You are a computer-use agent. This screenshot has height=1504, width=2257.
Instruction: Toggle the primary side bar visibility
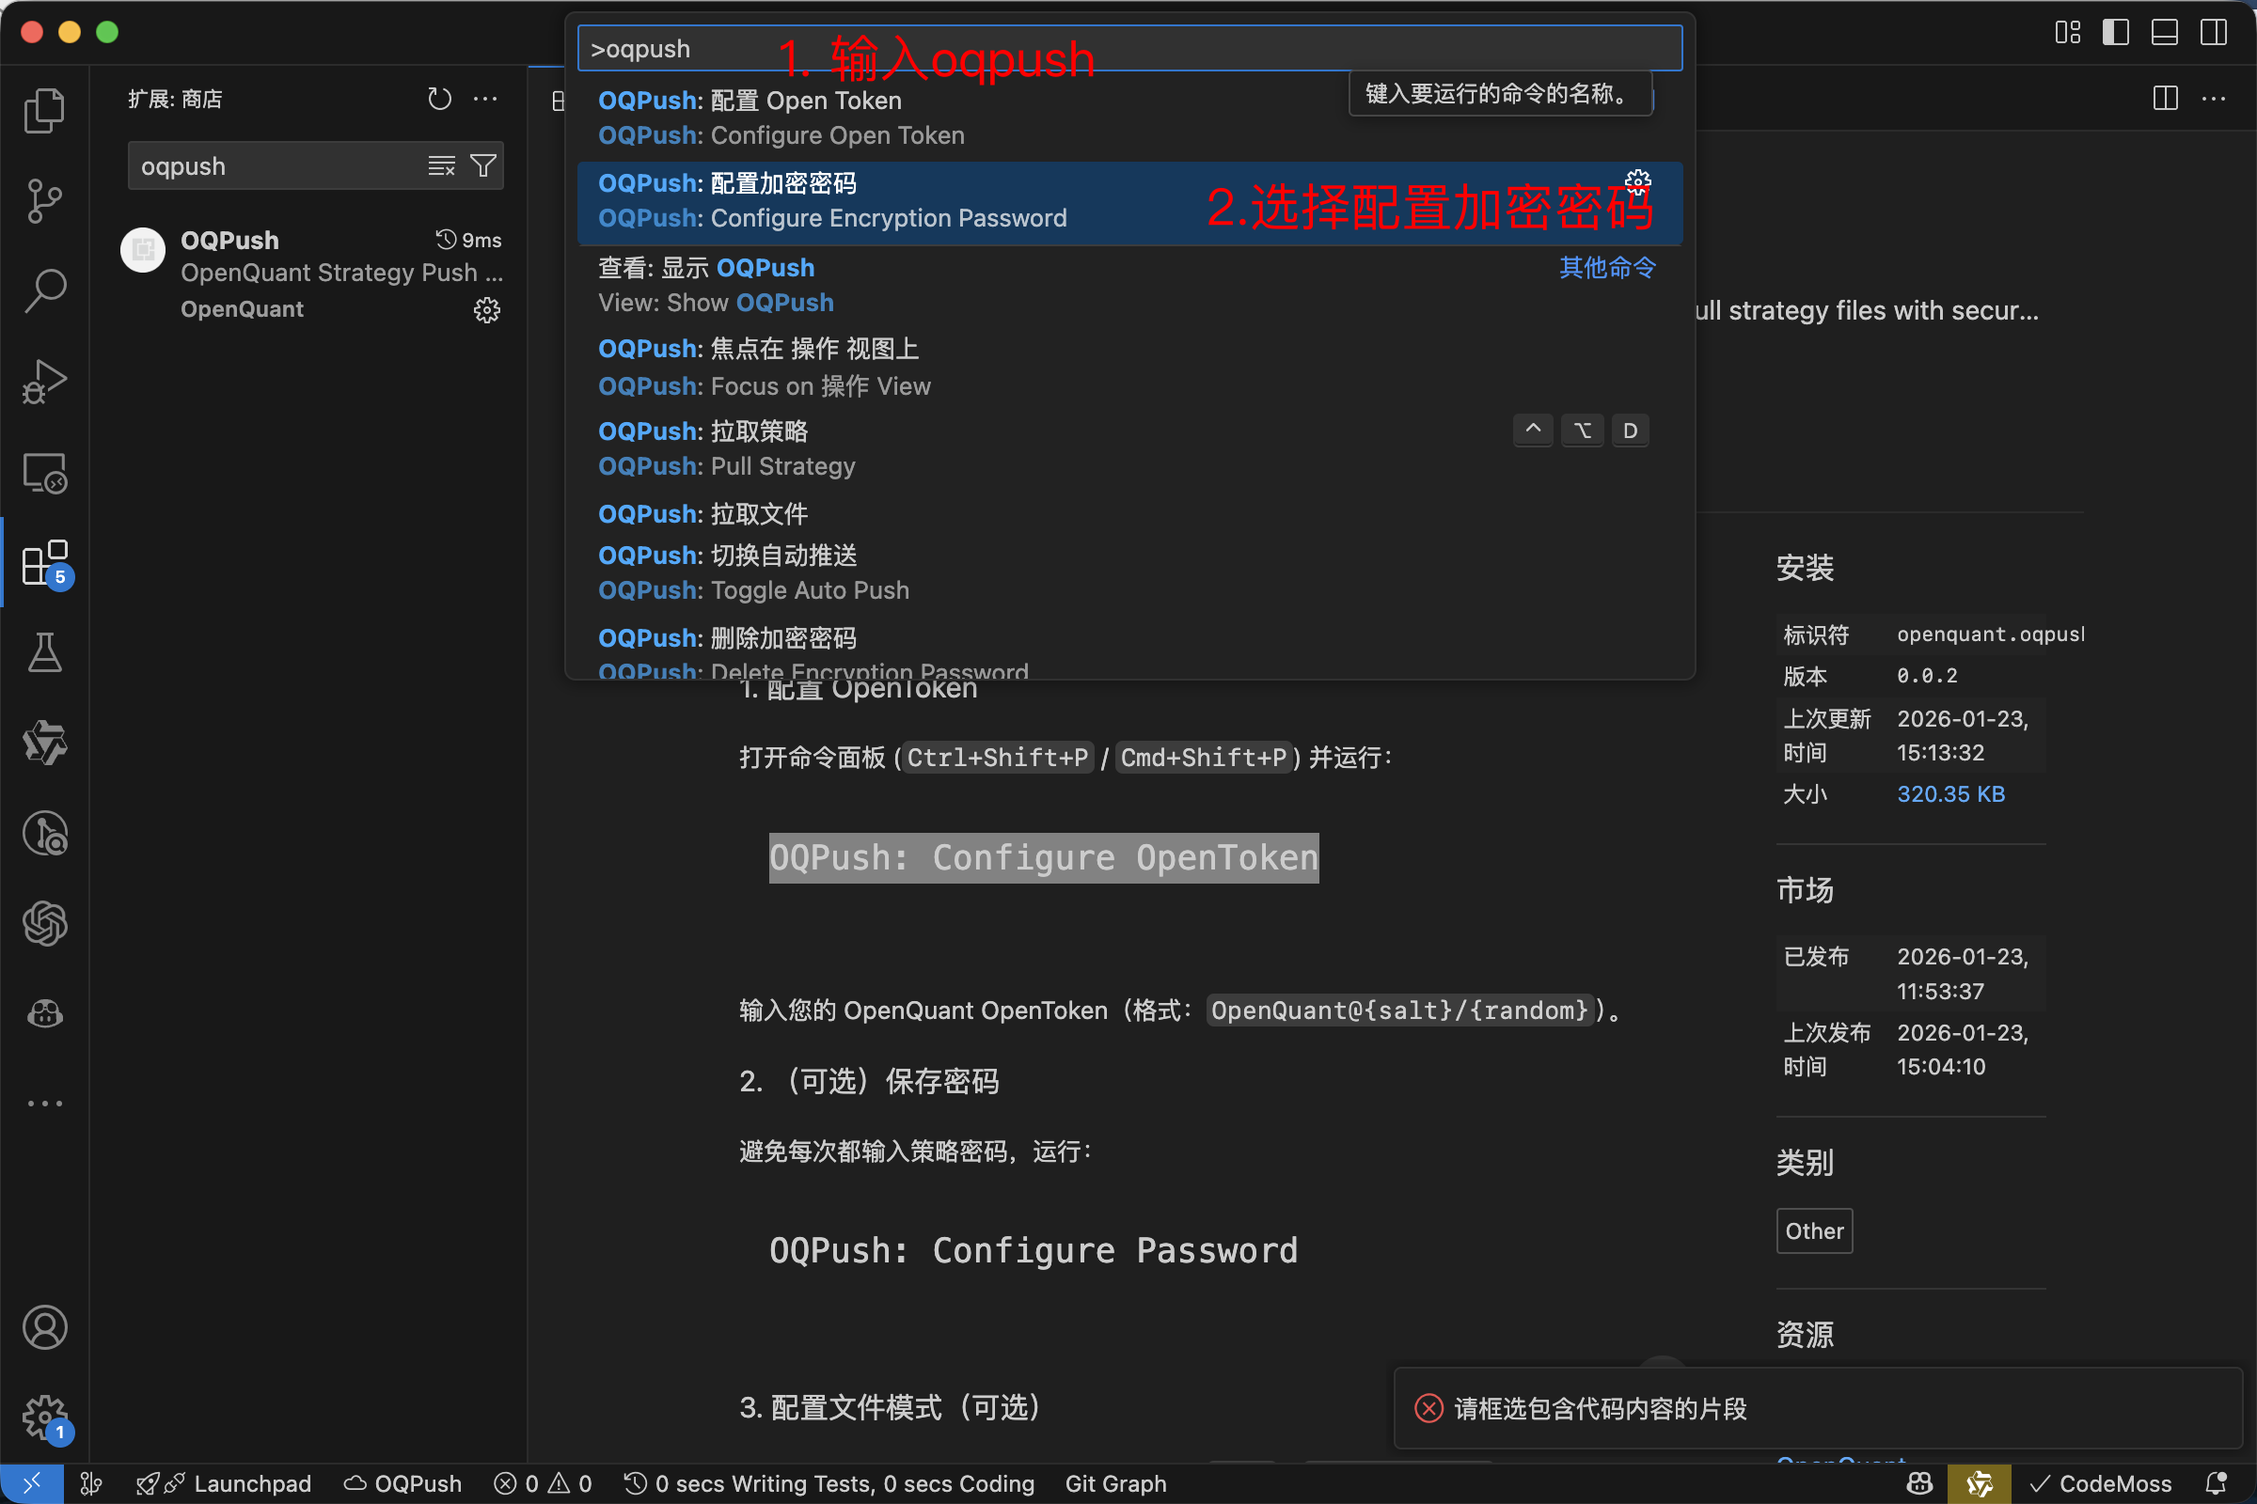tap(2115, 32)
